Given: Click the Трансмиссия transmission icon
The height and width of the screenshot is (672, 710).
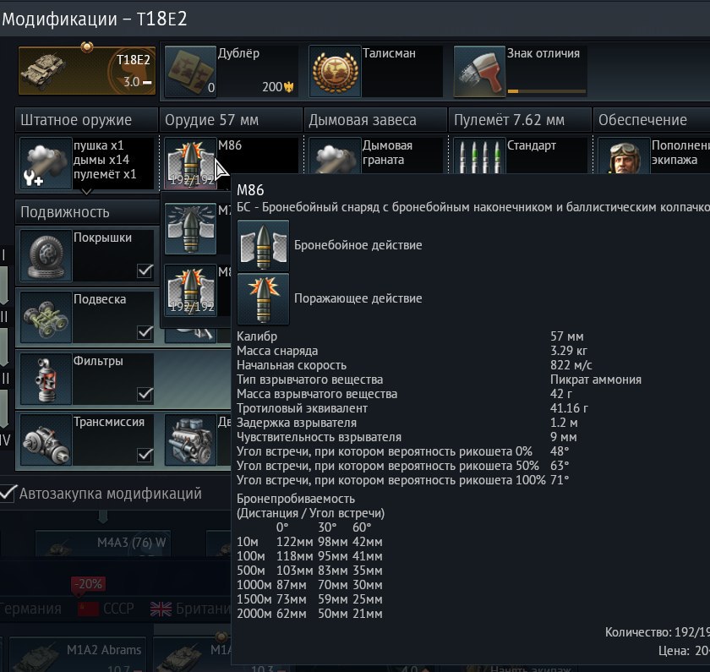Looking at the screenshot, I should [x=46, y=440].
